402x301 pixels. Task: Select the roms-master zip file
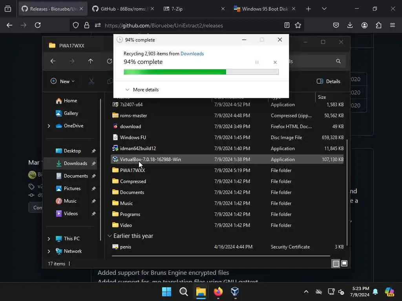227,116
